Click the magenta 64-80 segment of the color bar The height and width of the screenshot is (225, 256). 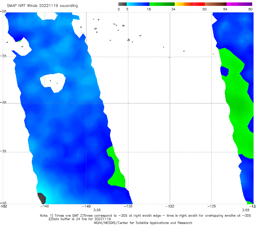coord(239,4)
